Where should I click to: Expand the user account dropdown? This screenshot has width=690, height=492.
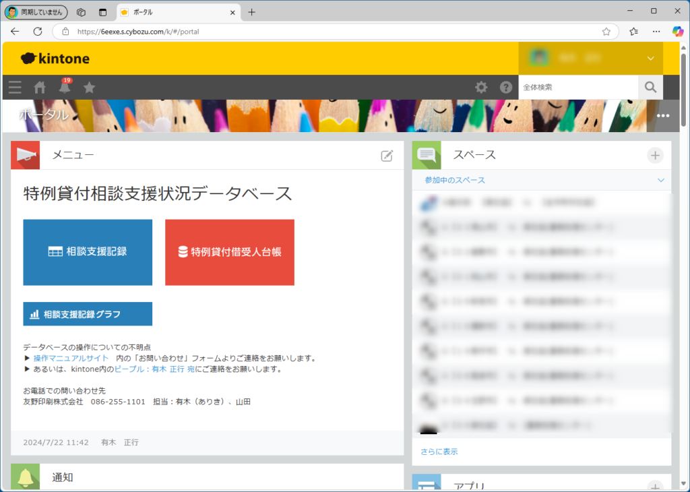(x=650, y=59)
